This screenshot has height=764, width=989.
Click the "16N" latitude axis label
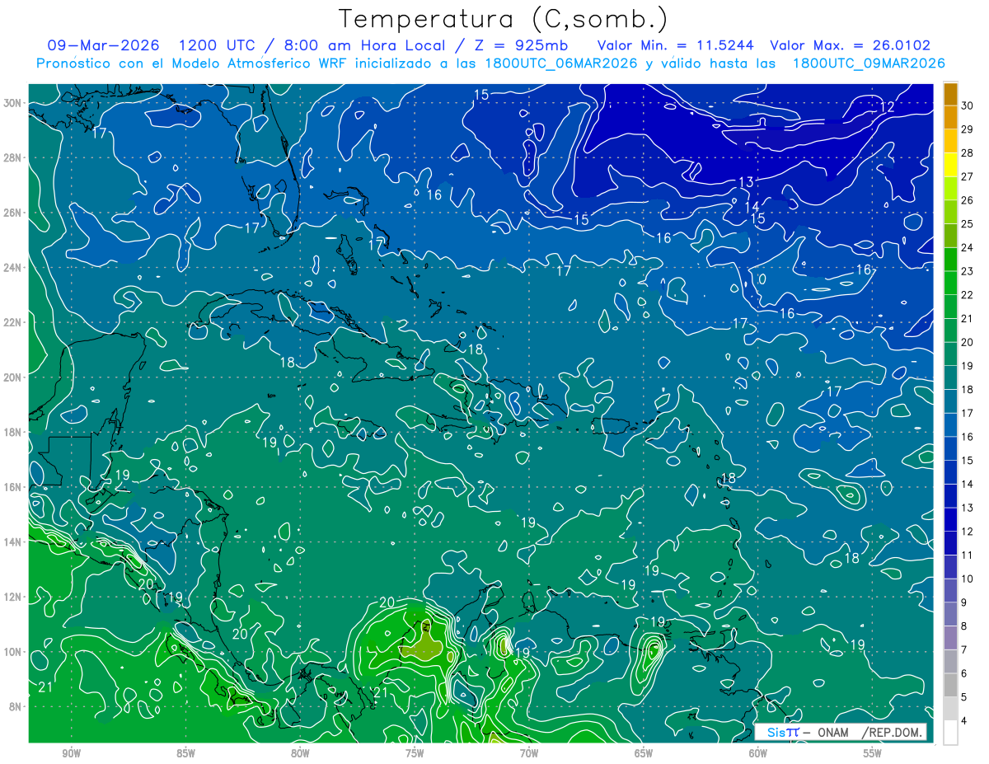coord(13,486)
